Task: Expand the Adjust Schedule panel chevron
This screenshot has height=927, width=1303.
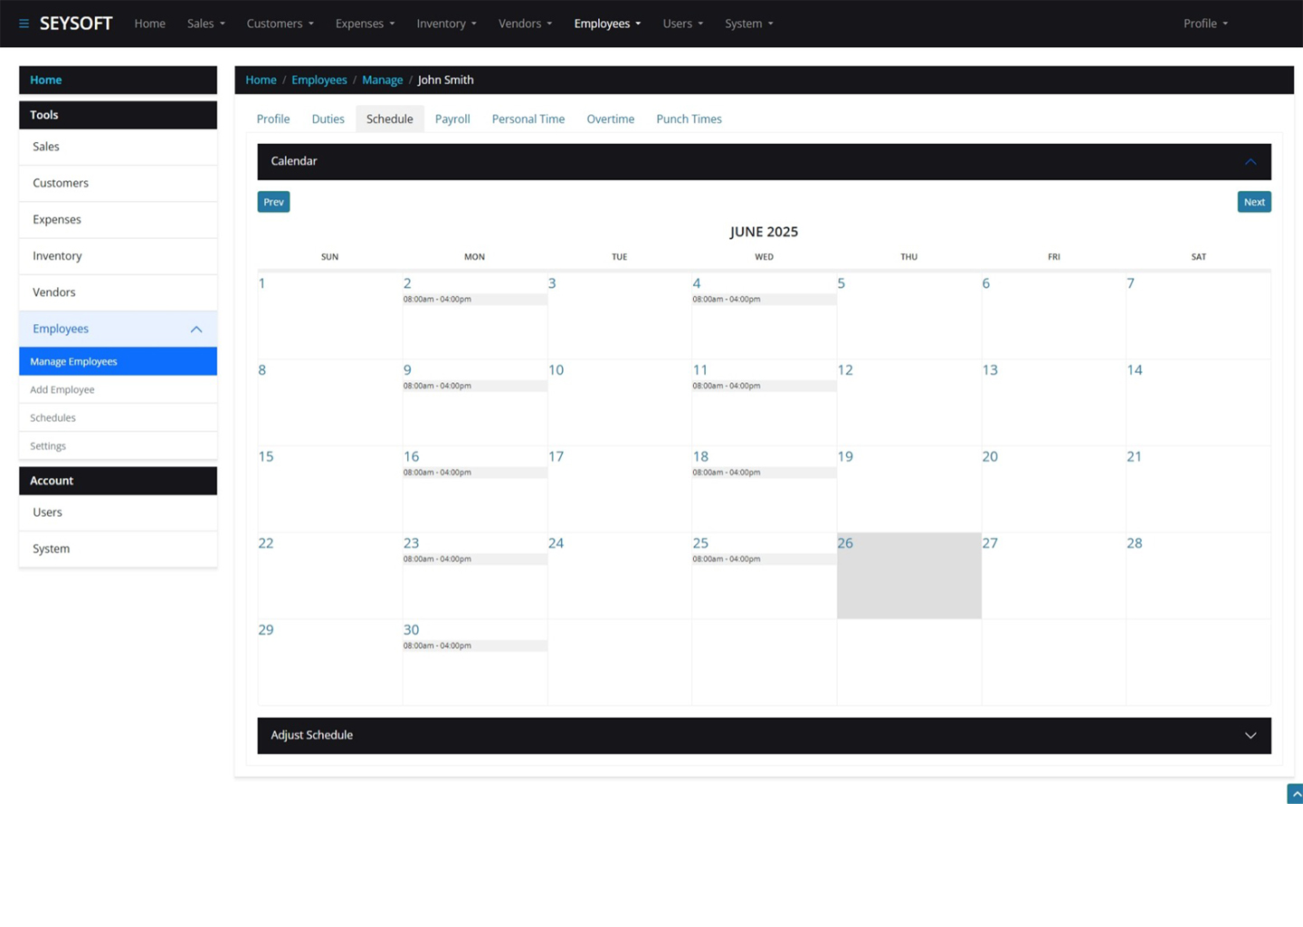Action: tap(1250, 736)
